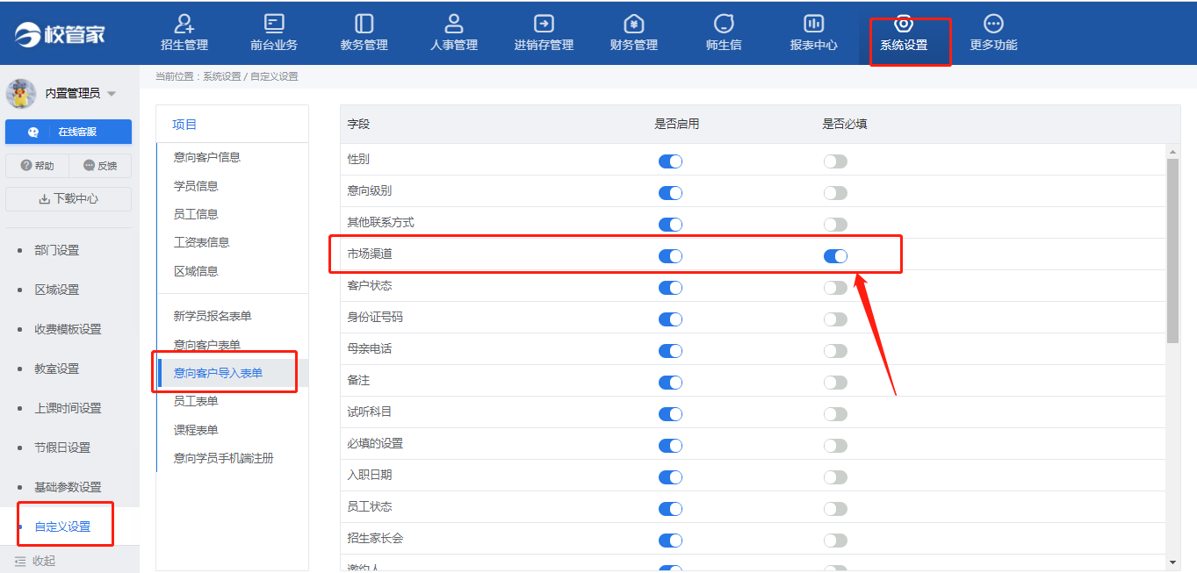Select 收费模板设置 in sidebar
The image size is (1197, 573).
coord(68,329)
